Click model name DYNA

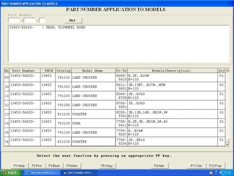coord(77,123)
